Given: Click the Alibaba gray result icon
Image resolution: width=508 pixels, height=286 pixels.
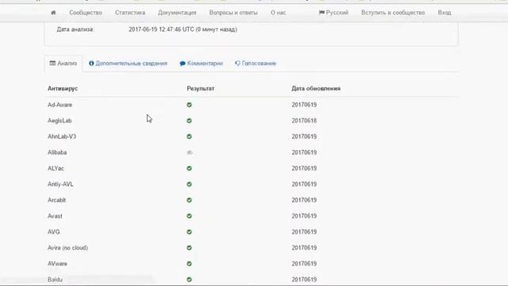Looking at the screenshot, I should (x=190, y=153).
